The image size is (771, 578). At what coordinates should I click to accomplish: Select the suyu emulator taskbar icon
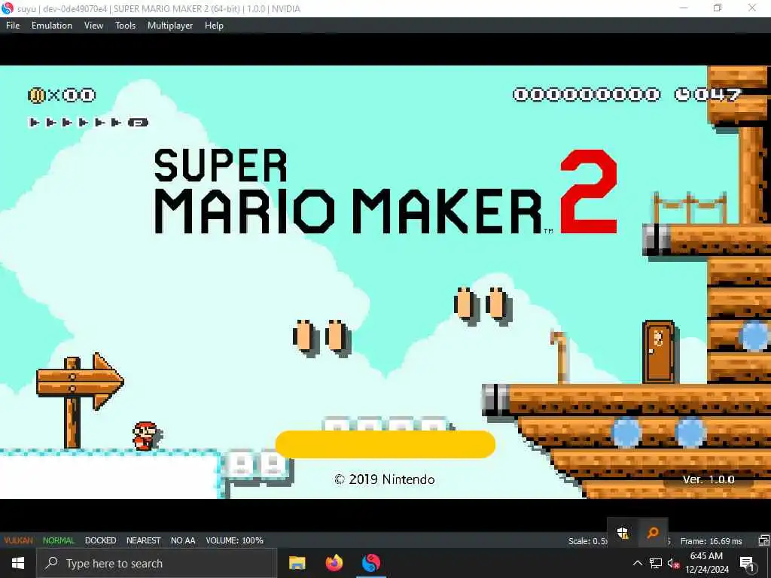(x=371, y=563)
